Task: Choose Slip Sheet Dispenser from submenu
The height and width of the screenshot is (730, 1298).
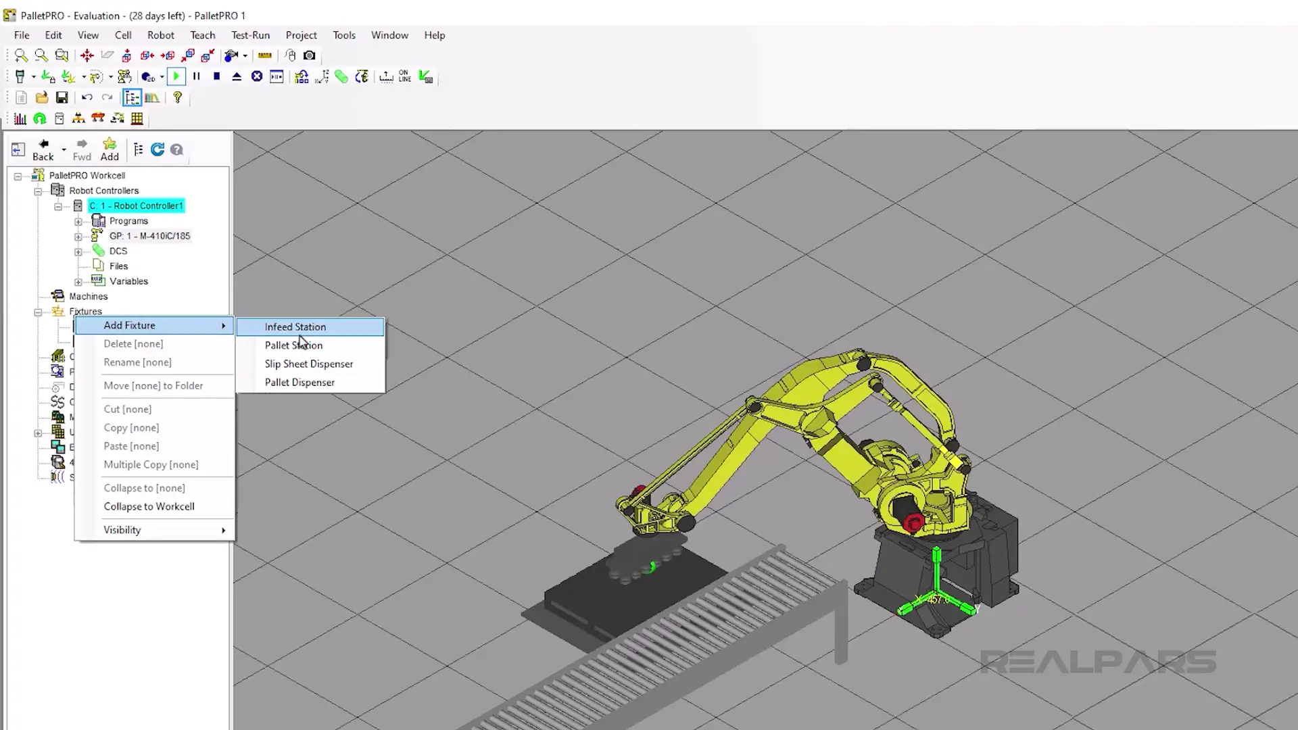Action: coord(310,364)
